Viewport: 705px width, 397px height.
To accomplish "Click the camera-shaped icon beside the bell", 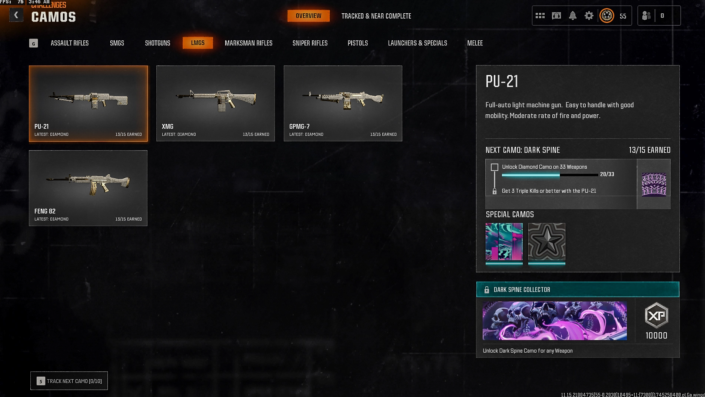I will click(x=556, y=16).
